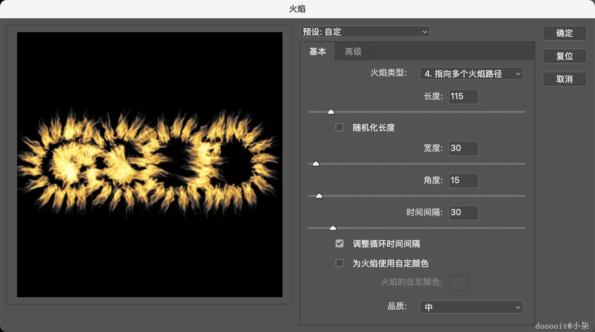
Task: Click the 角度 slider handle
Action: pos(319,195)
